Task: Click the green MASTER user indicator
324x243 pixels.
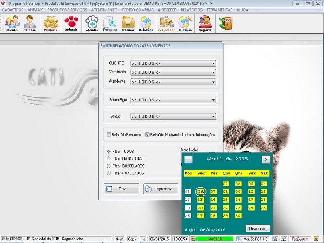Action: point(215,239)
